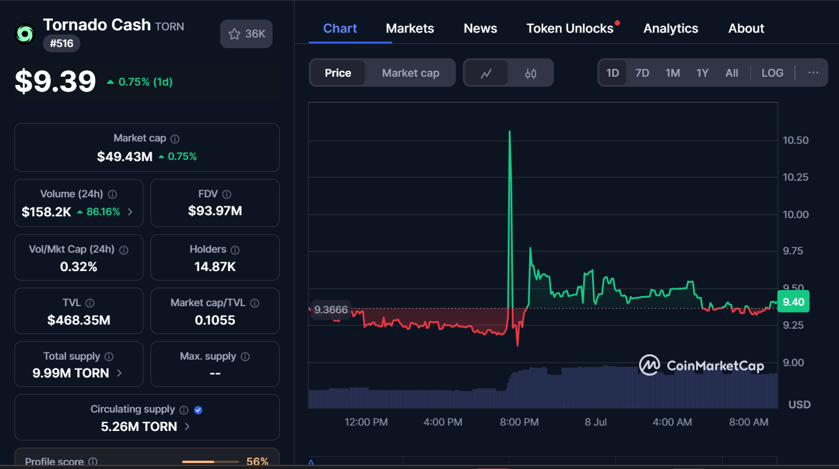Click info icon next to Profile score
Viewport: 839px width, 469px height.
pyautogui.click(x=93, y=462)
